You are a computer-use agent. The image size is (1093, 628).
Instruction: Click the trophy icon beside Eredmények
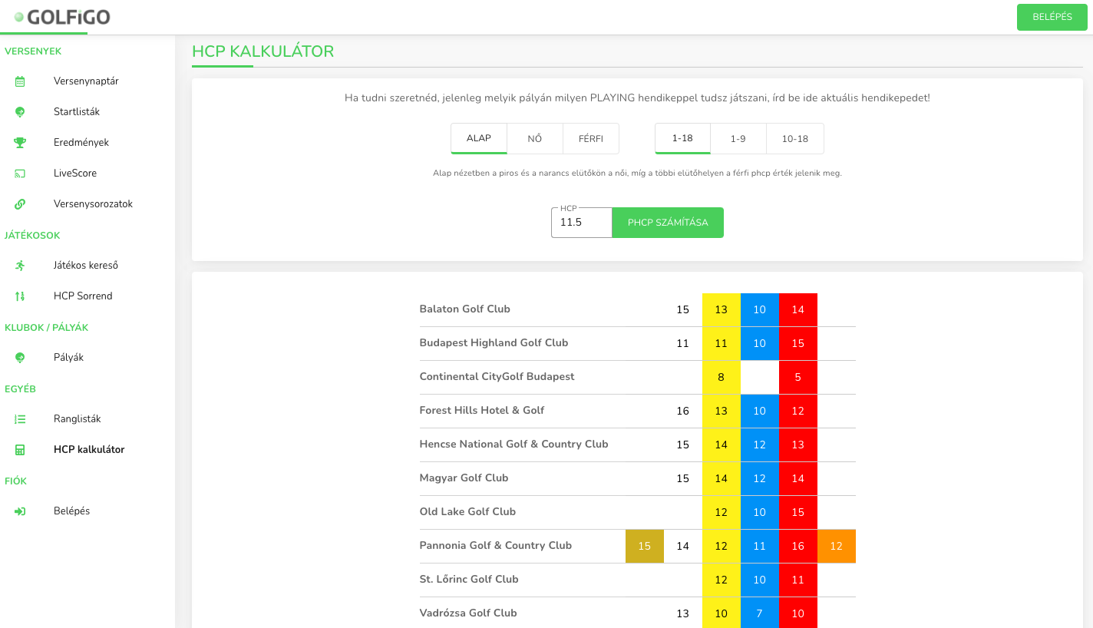pos(20,143)
